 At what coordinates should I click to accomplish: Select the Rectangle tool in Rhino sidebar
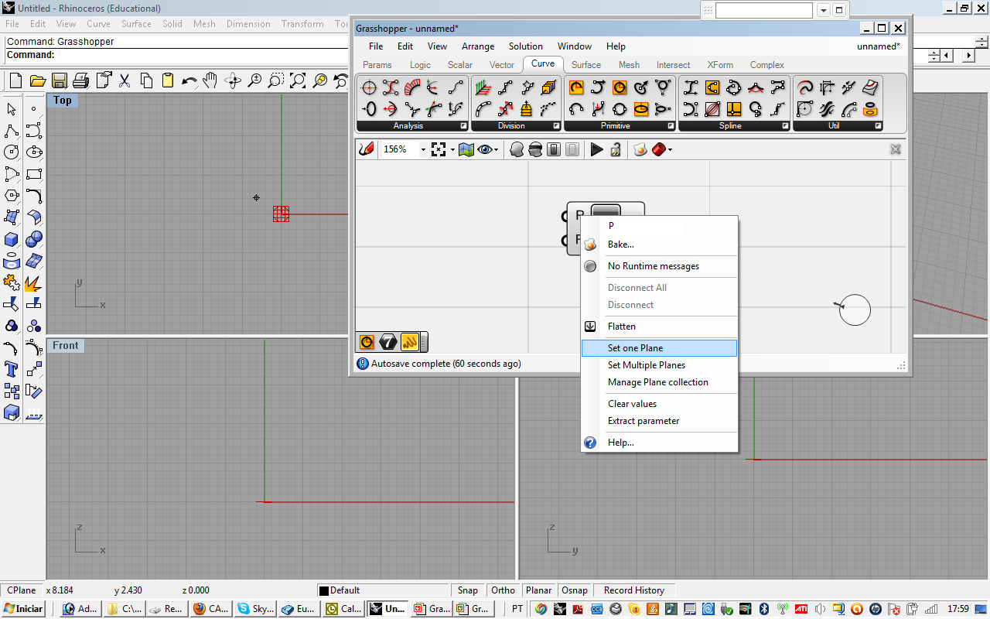33,174
